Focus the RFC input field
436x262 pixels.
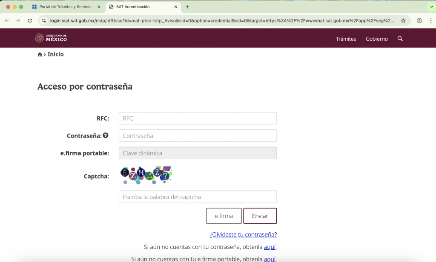point(198,118)
